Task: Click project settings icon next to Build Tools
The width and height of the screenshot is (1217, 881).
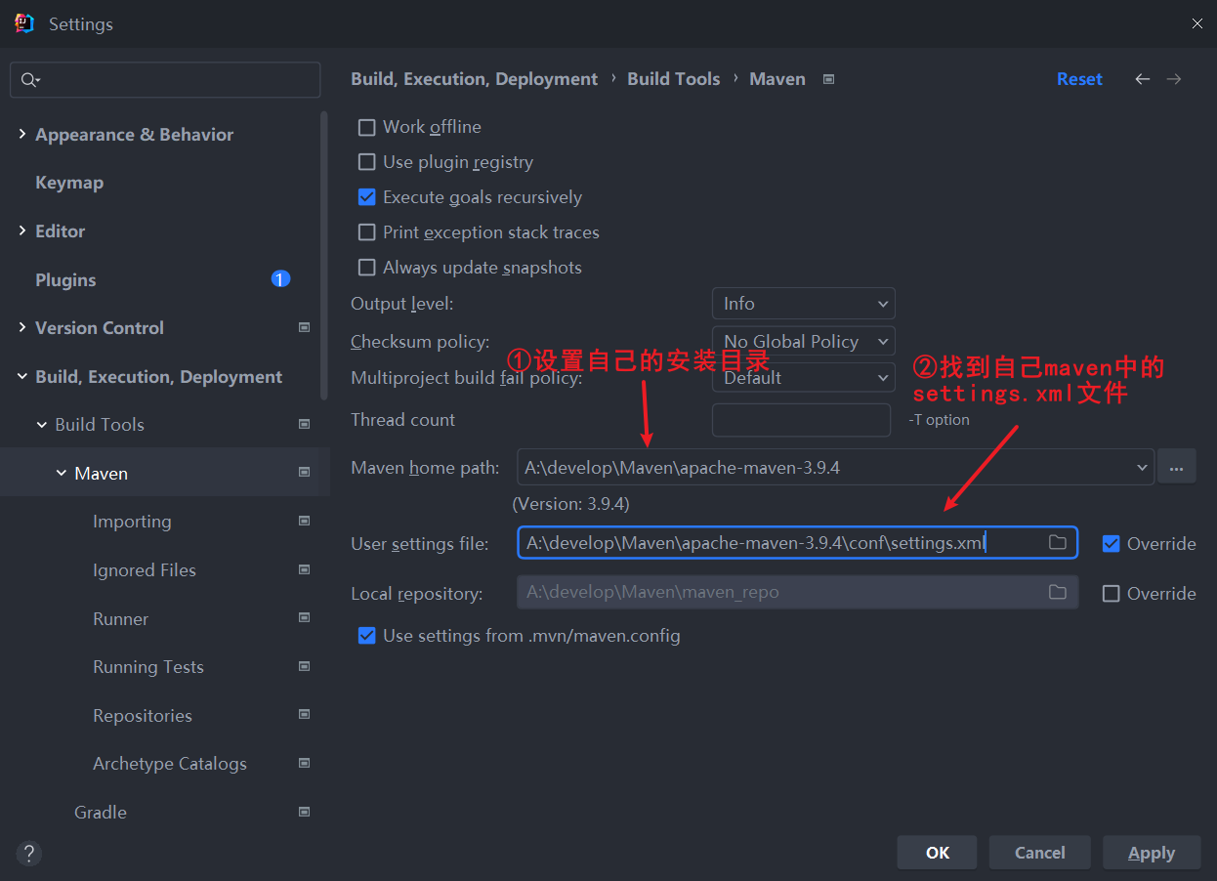Action: point(304,425)
